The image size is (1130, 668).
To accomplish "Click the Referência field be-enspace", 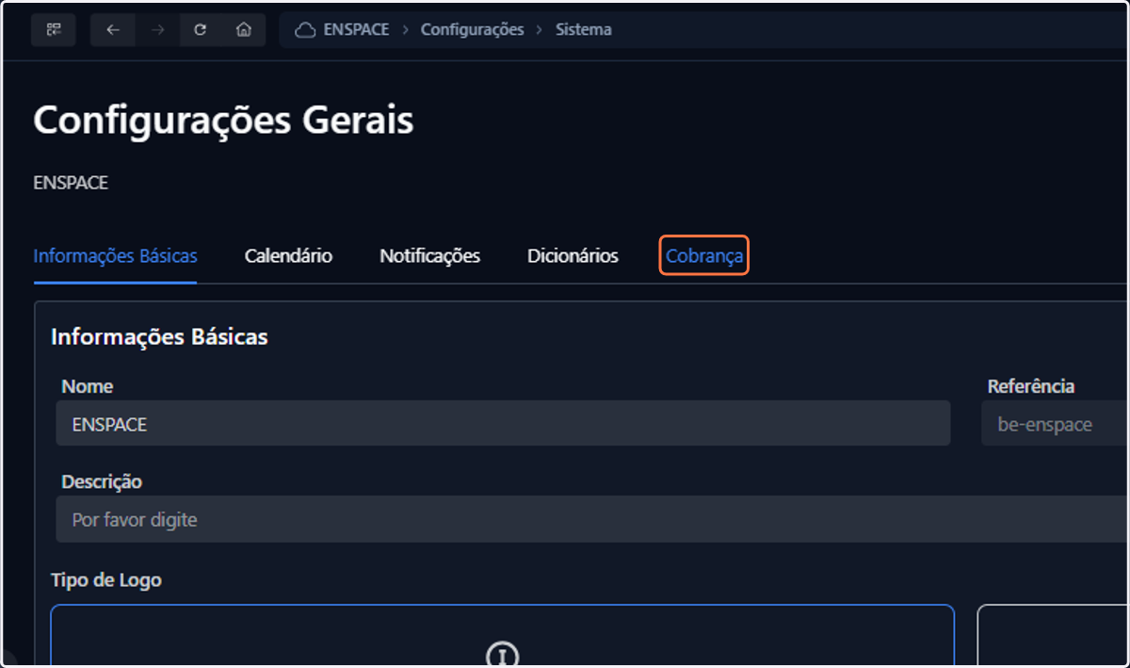I will click(x=1055, y=424).
